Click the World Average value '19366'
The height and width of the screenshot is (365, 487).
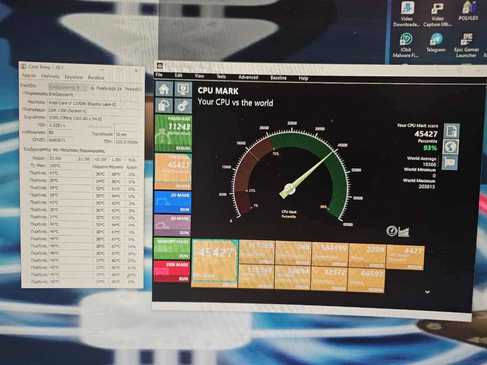(429, 164)
